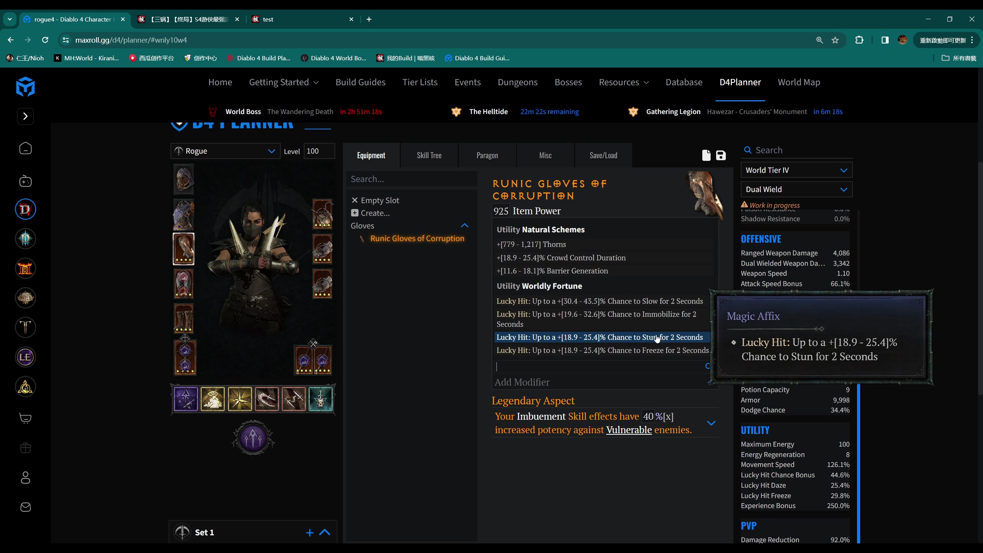
Task: Open the Resources nav dropdown
Action: point(624,82)
